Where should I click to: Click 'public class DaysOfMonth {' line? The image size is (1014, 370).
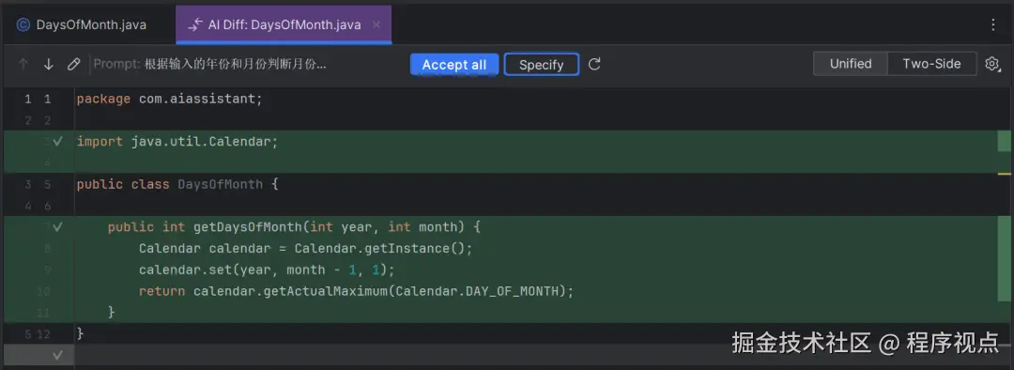tap(177, 184)
